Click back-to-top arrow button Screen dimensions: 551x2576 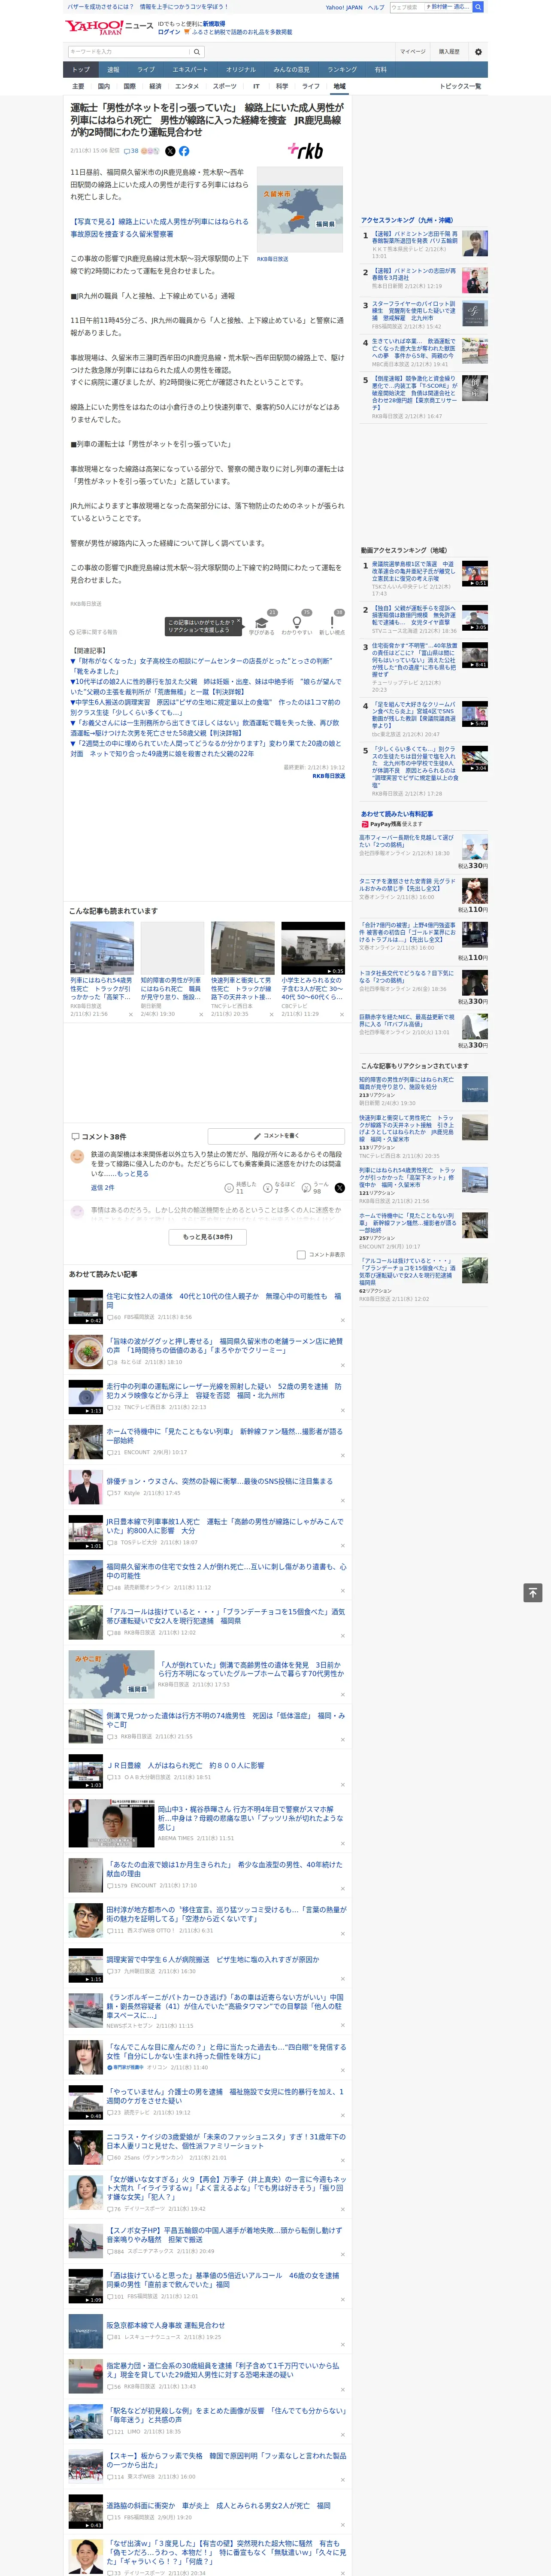click(x=532, y=1593)
